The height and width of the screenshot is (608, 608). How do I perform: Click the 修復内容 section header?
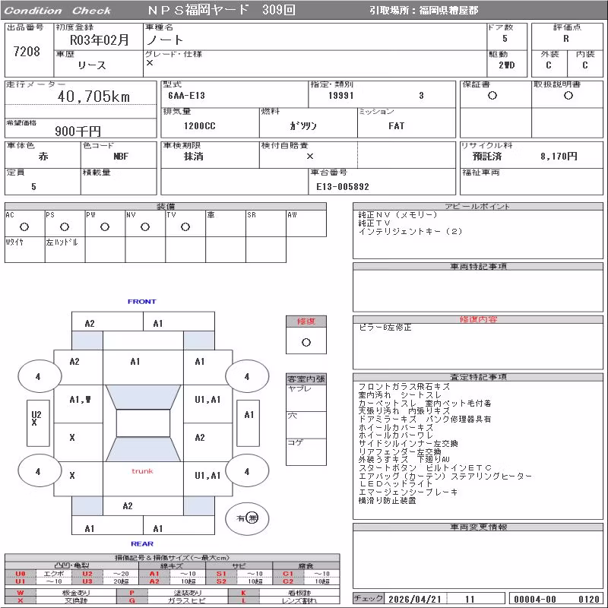coord(478,319)
